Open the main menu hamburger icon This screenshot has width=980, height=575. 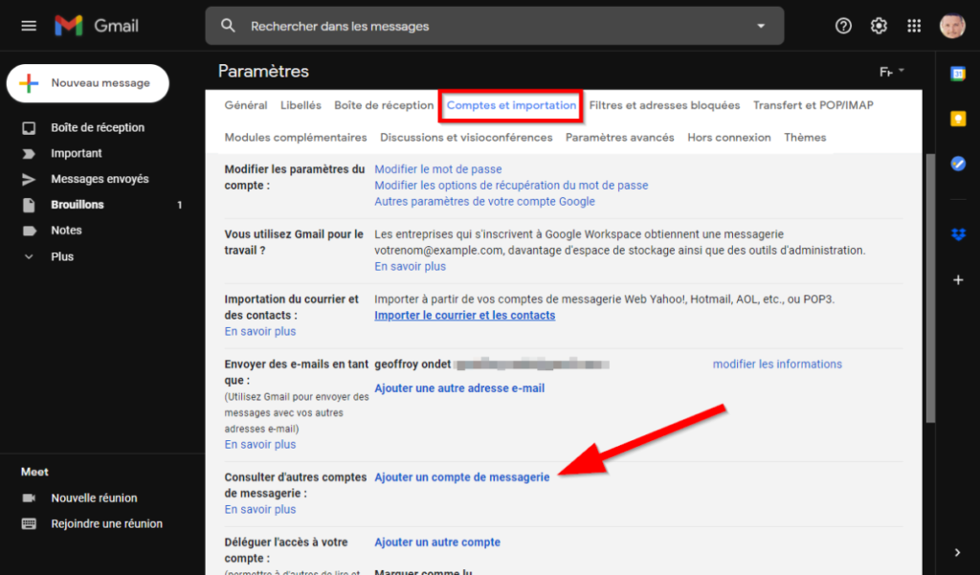tap(29, 26)
